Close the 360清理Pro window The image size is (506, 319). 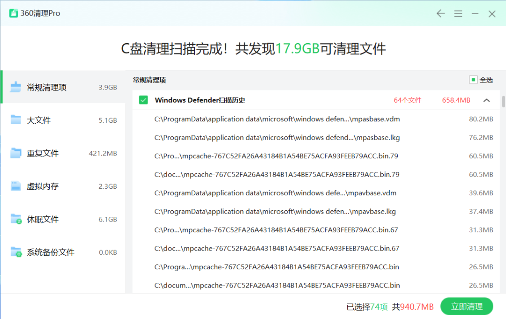pos(492,14)
